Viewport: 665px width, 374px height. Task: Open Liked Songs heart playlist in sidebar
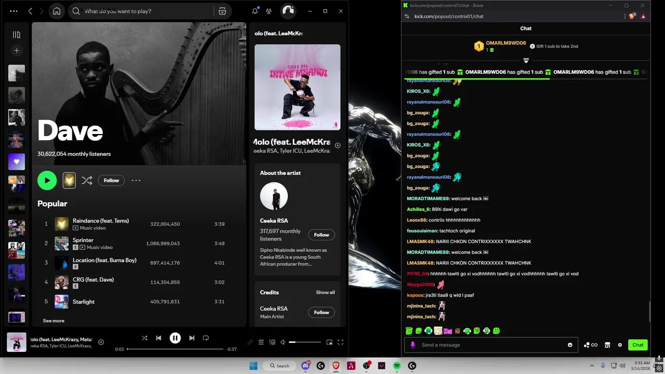pos(17,162)
